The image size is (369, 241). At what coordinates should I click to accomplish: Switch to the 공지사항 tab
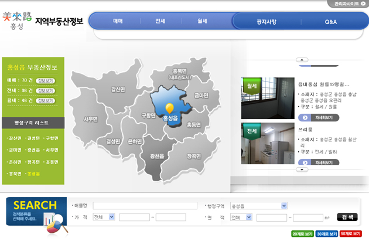266,22
